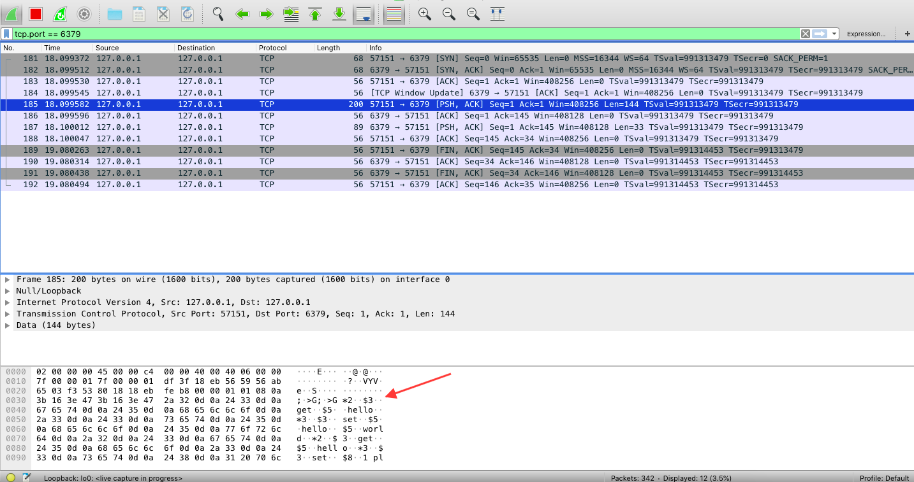Viewport: 914px width, 482px height.
Task: Expand the Frame 185 details
Action: click(x=8, y=280)
